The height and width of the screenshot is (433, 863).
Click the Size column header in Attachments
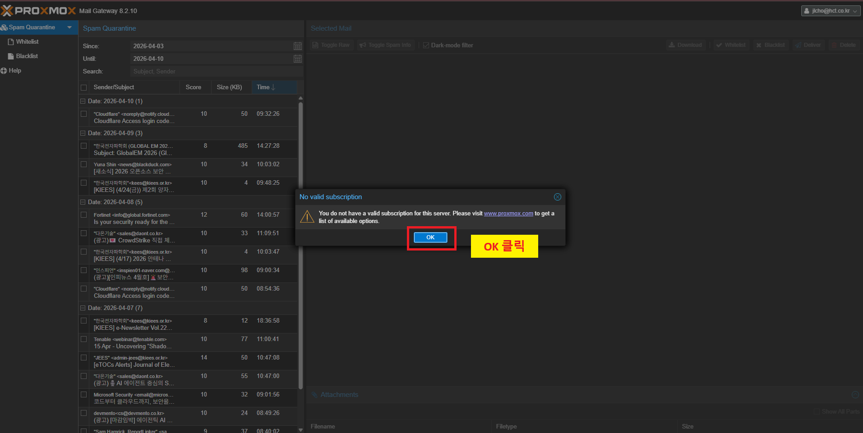coord(770,426)
